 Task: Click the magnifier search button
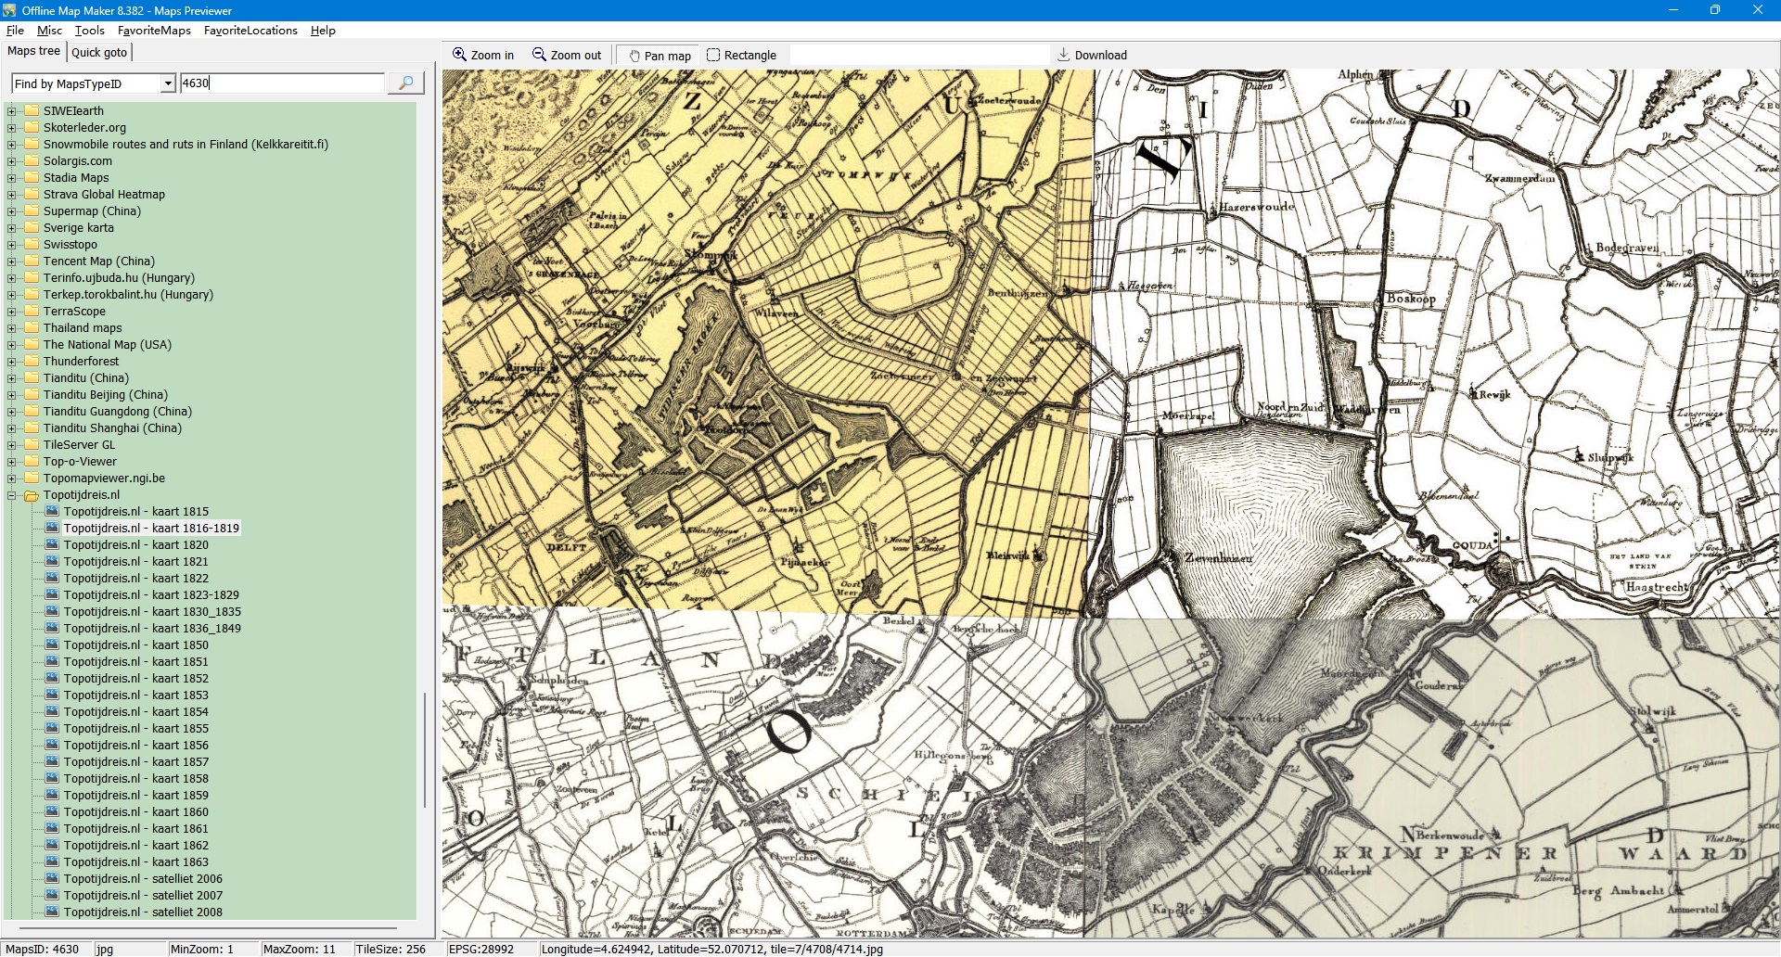coord(405,83)
